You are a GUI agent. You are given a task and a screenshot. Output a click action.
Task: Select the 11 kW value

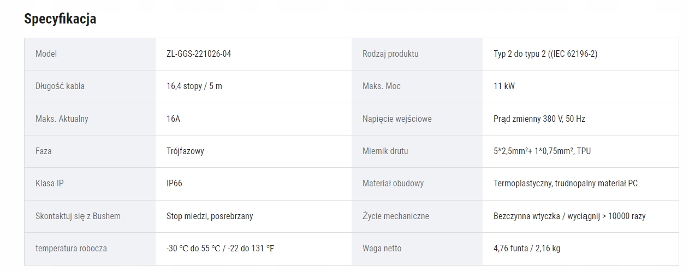click(504, 86)
